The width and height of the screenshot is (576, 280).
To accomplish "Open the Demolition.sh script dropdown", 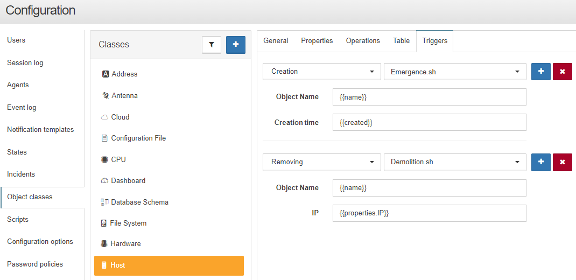I will [455, 162].
